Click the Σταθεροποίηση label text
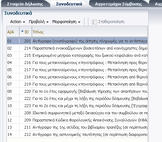 [x=111, y=22]
